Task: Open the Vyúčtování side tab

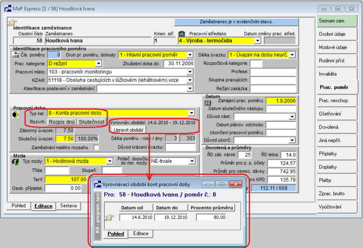Action: tap(337, 207)
